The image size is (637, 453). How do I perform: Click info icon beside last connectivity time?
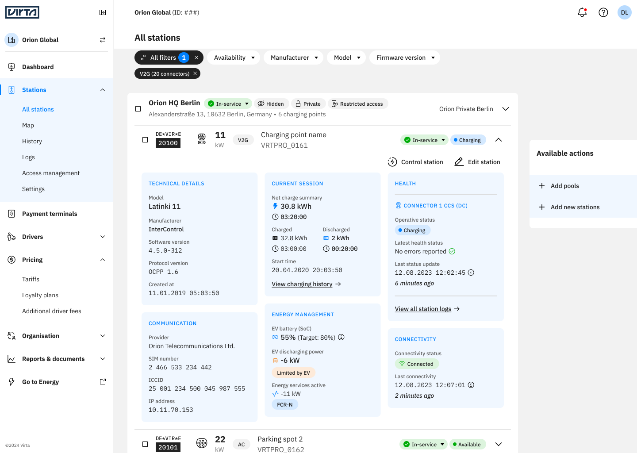[471, 385]
